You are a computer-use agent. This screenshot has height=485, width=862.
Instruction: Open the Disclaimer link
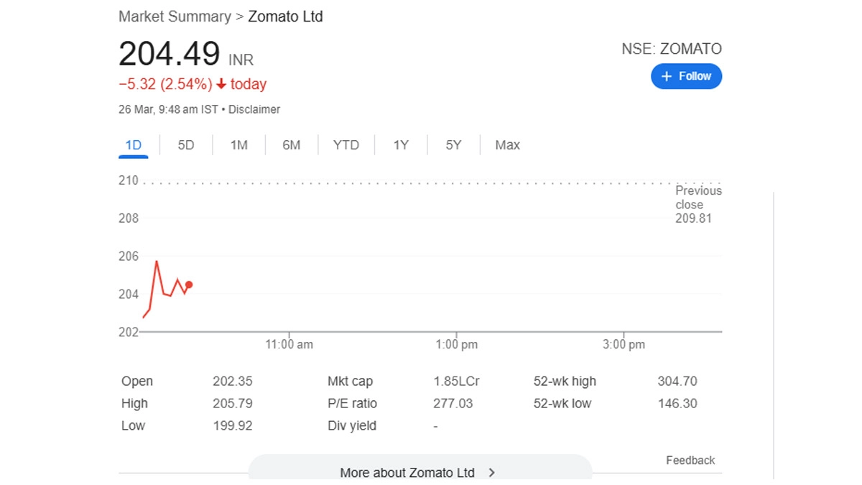[254, 110]
